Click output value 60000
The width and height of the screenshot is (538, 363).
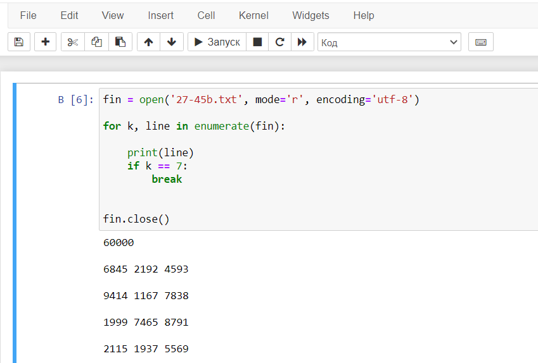[x=118, y=243]
